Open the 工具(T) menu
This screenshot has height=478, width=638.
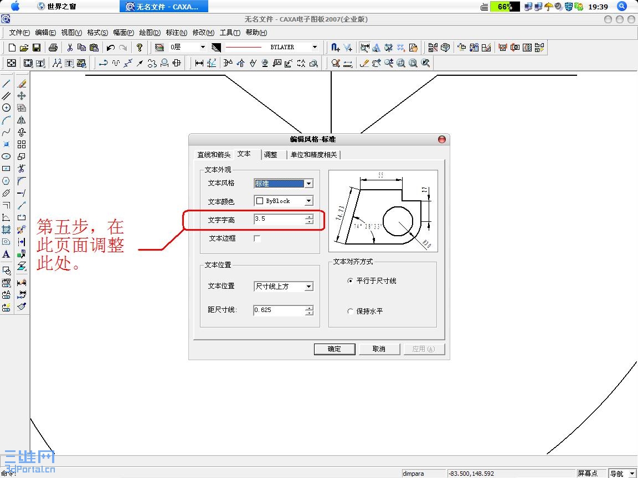pos(230,33)
